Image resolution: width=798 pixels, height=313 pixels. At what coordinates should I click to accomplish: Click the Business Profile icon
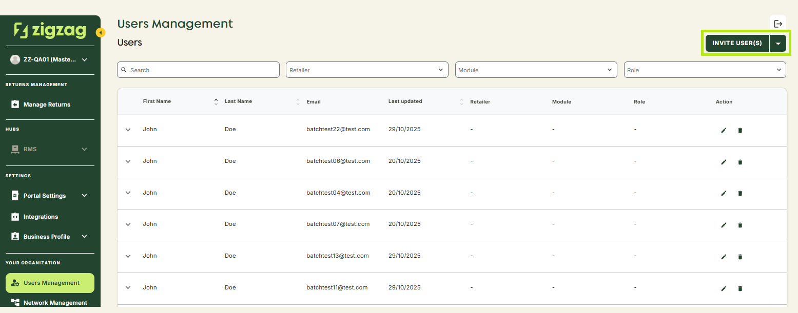[15, 237]
